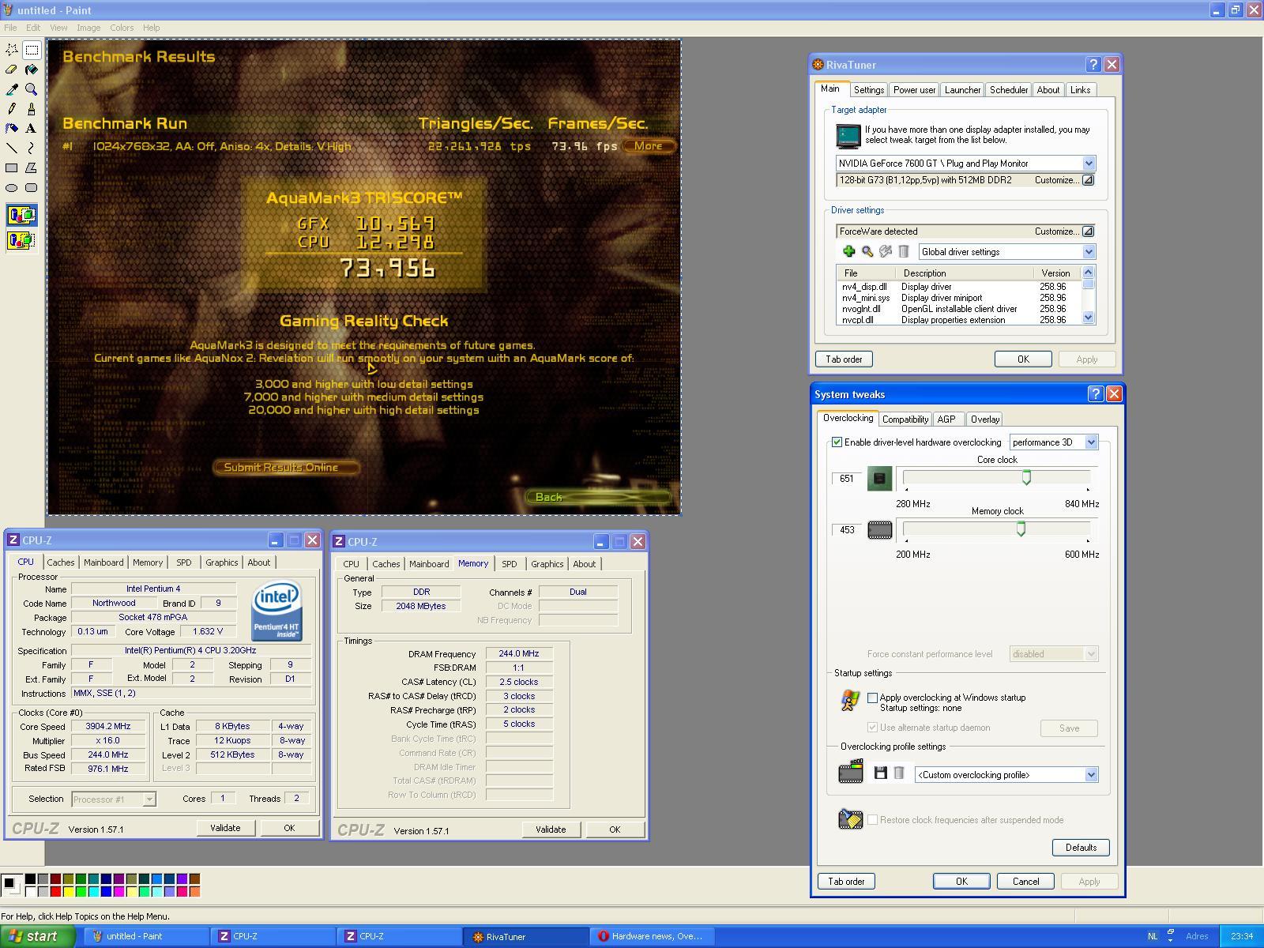The image size is (1264, 948).
Task: Toggle Use alternate startup daemon checkbox
Action: tap(872, 728)
